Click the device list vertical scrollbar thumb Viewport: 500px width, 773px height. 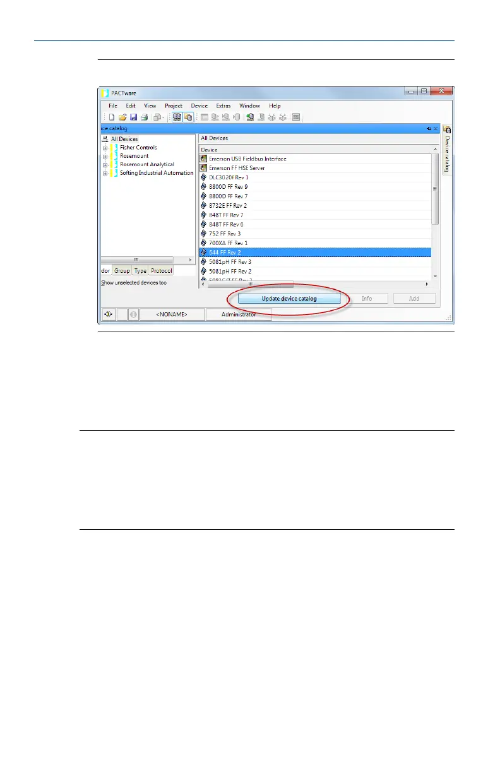(435, 189)
